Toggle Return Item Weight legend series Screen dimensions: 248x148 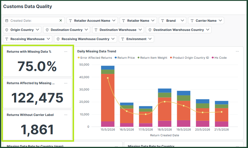[x=152, y=58]
